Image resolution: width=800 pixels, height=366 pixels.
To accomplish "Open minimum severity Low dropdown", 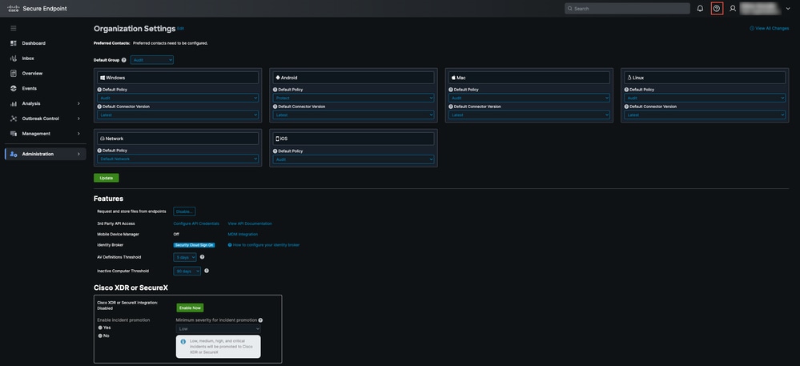I will click(x=219, y=328).
